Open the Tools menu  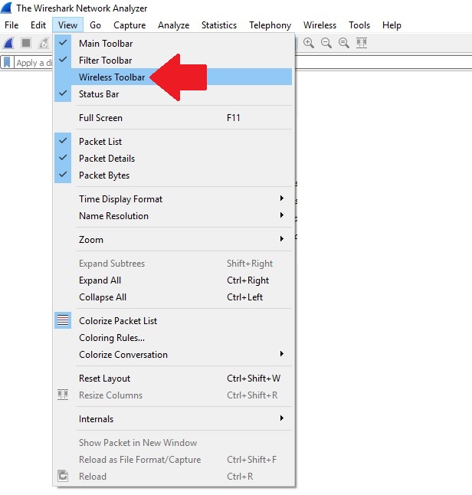coord(359,25)
